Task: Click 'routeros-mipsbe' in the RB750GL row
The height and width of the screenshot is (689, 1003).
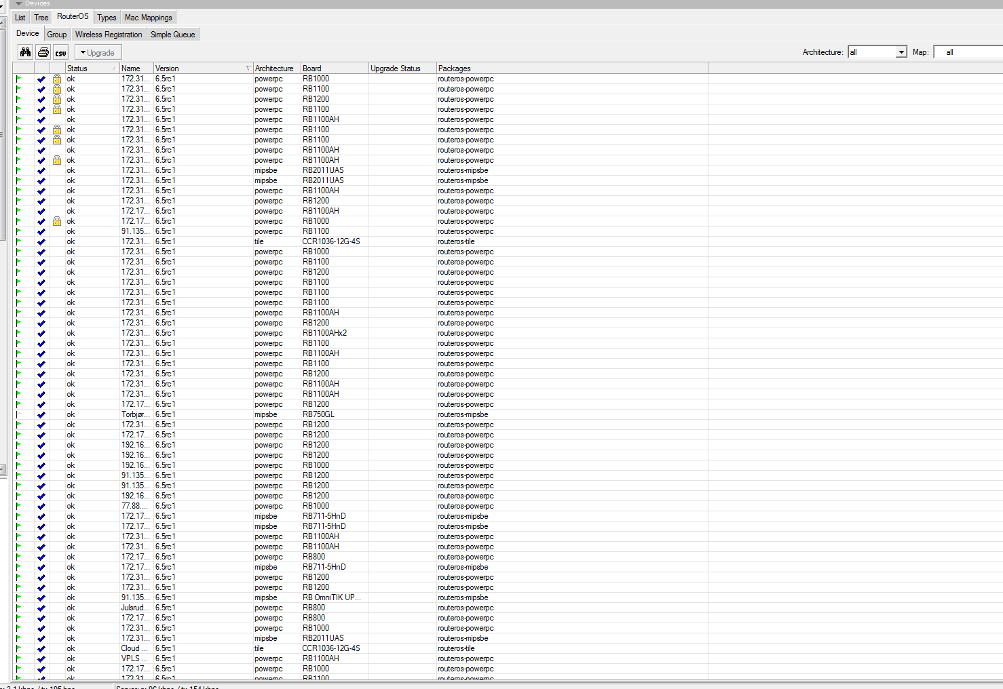Action: coord(463,414)
